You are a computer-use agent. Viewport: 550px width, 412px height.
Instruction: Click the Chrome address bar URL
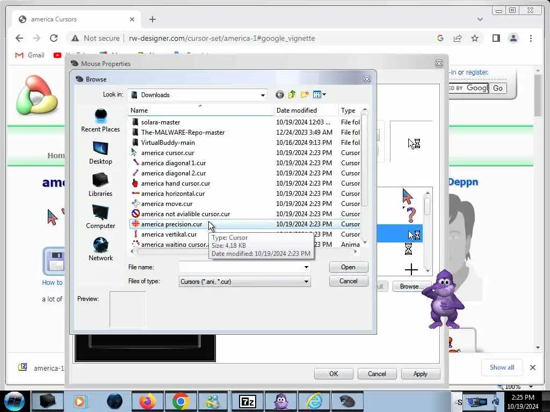coord(222,38)
